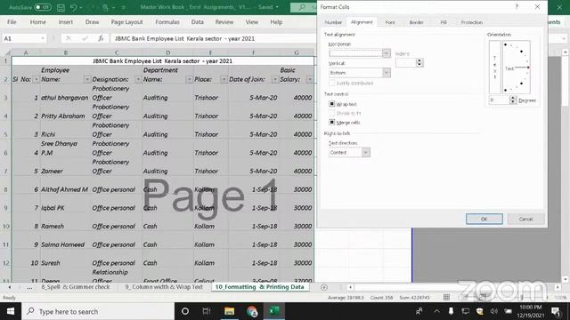This screenshot has height=320, width=570.
Task: Toggle the Wrap text checkbox
Action: [331, 104]
